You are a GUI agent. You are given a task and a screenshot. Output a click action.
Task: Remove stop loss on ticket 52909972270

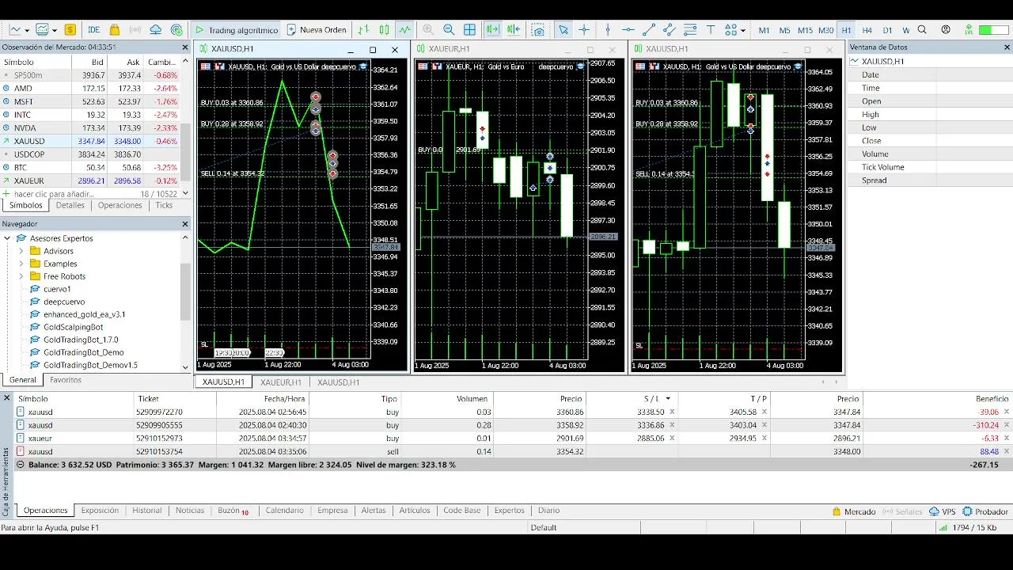[x=672, y=412]
